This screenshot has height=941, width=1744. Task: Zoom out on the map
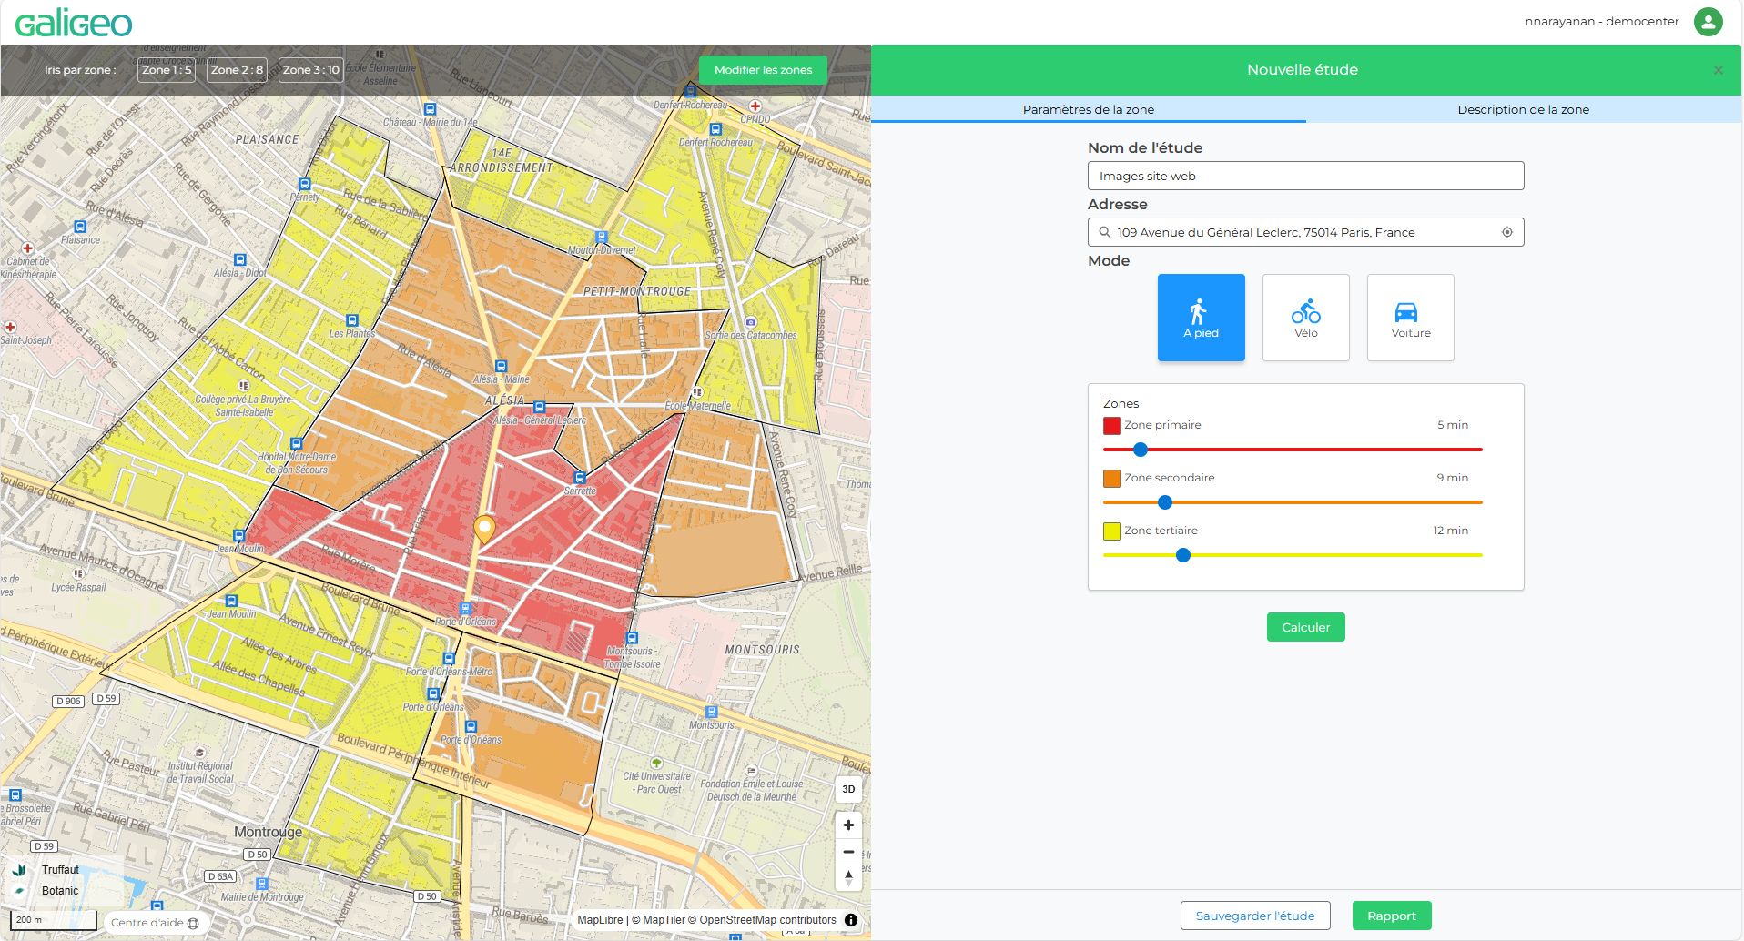848,853
